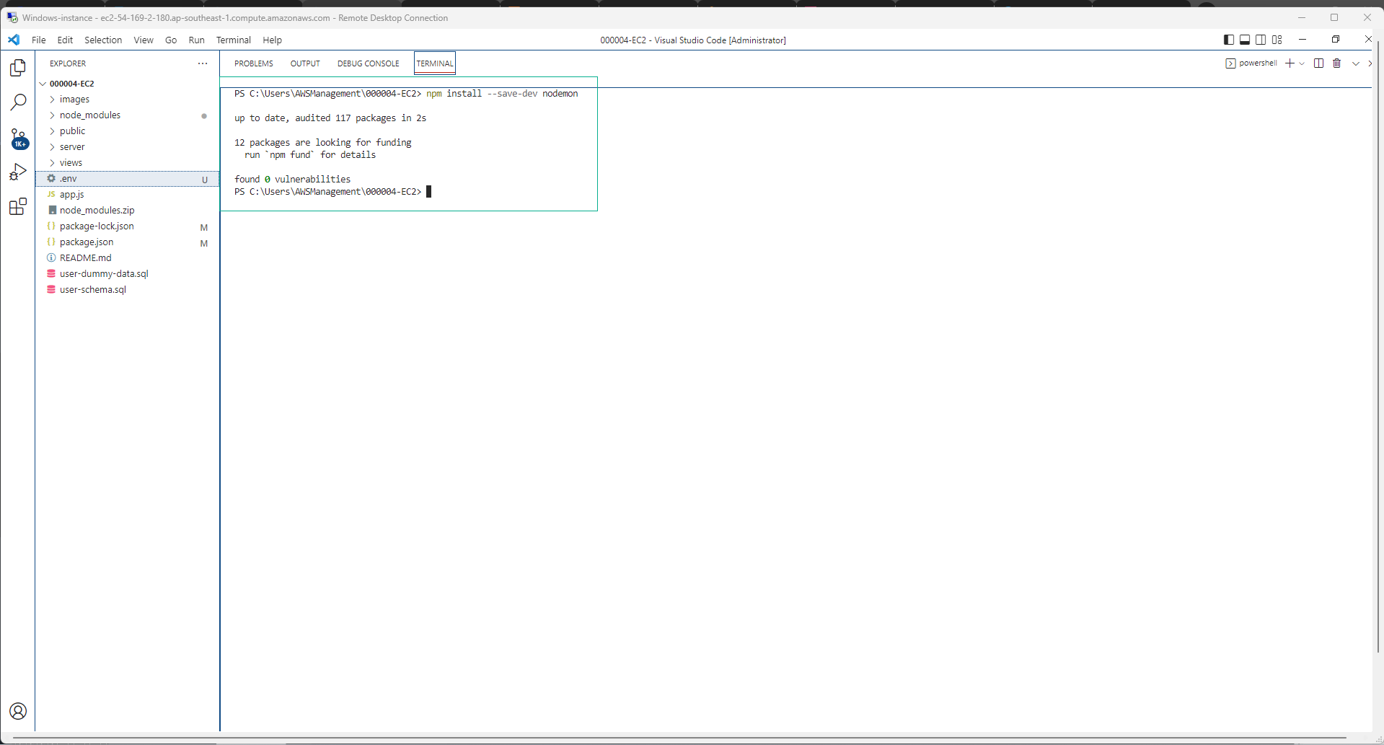Screen dimensions: 1384x745
Task: Click the node_modules.zip archive icon
Action: coord(52,210)
